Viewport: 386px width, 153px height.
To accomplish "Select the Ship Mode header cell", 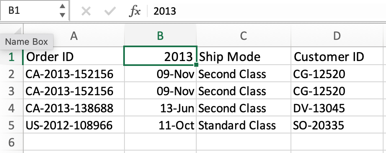I will coord(244,57).
